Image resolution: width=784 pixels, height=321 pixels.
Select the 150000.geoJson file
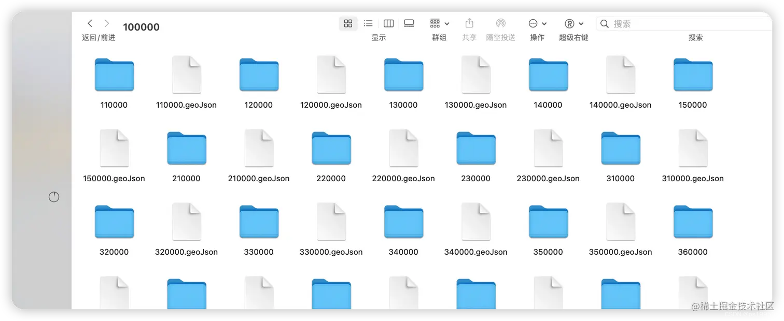(114, 149)
